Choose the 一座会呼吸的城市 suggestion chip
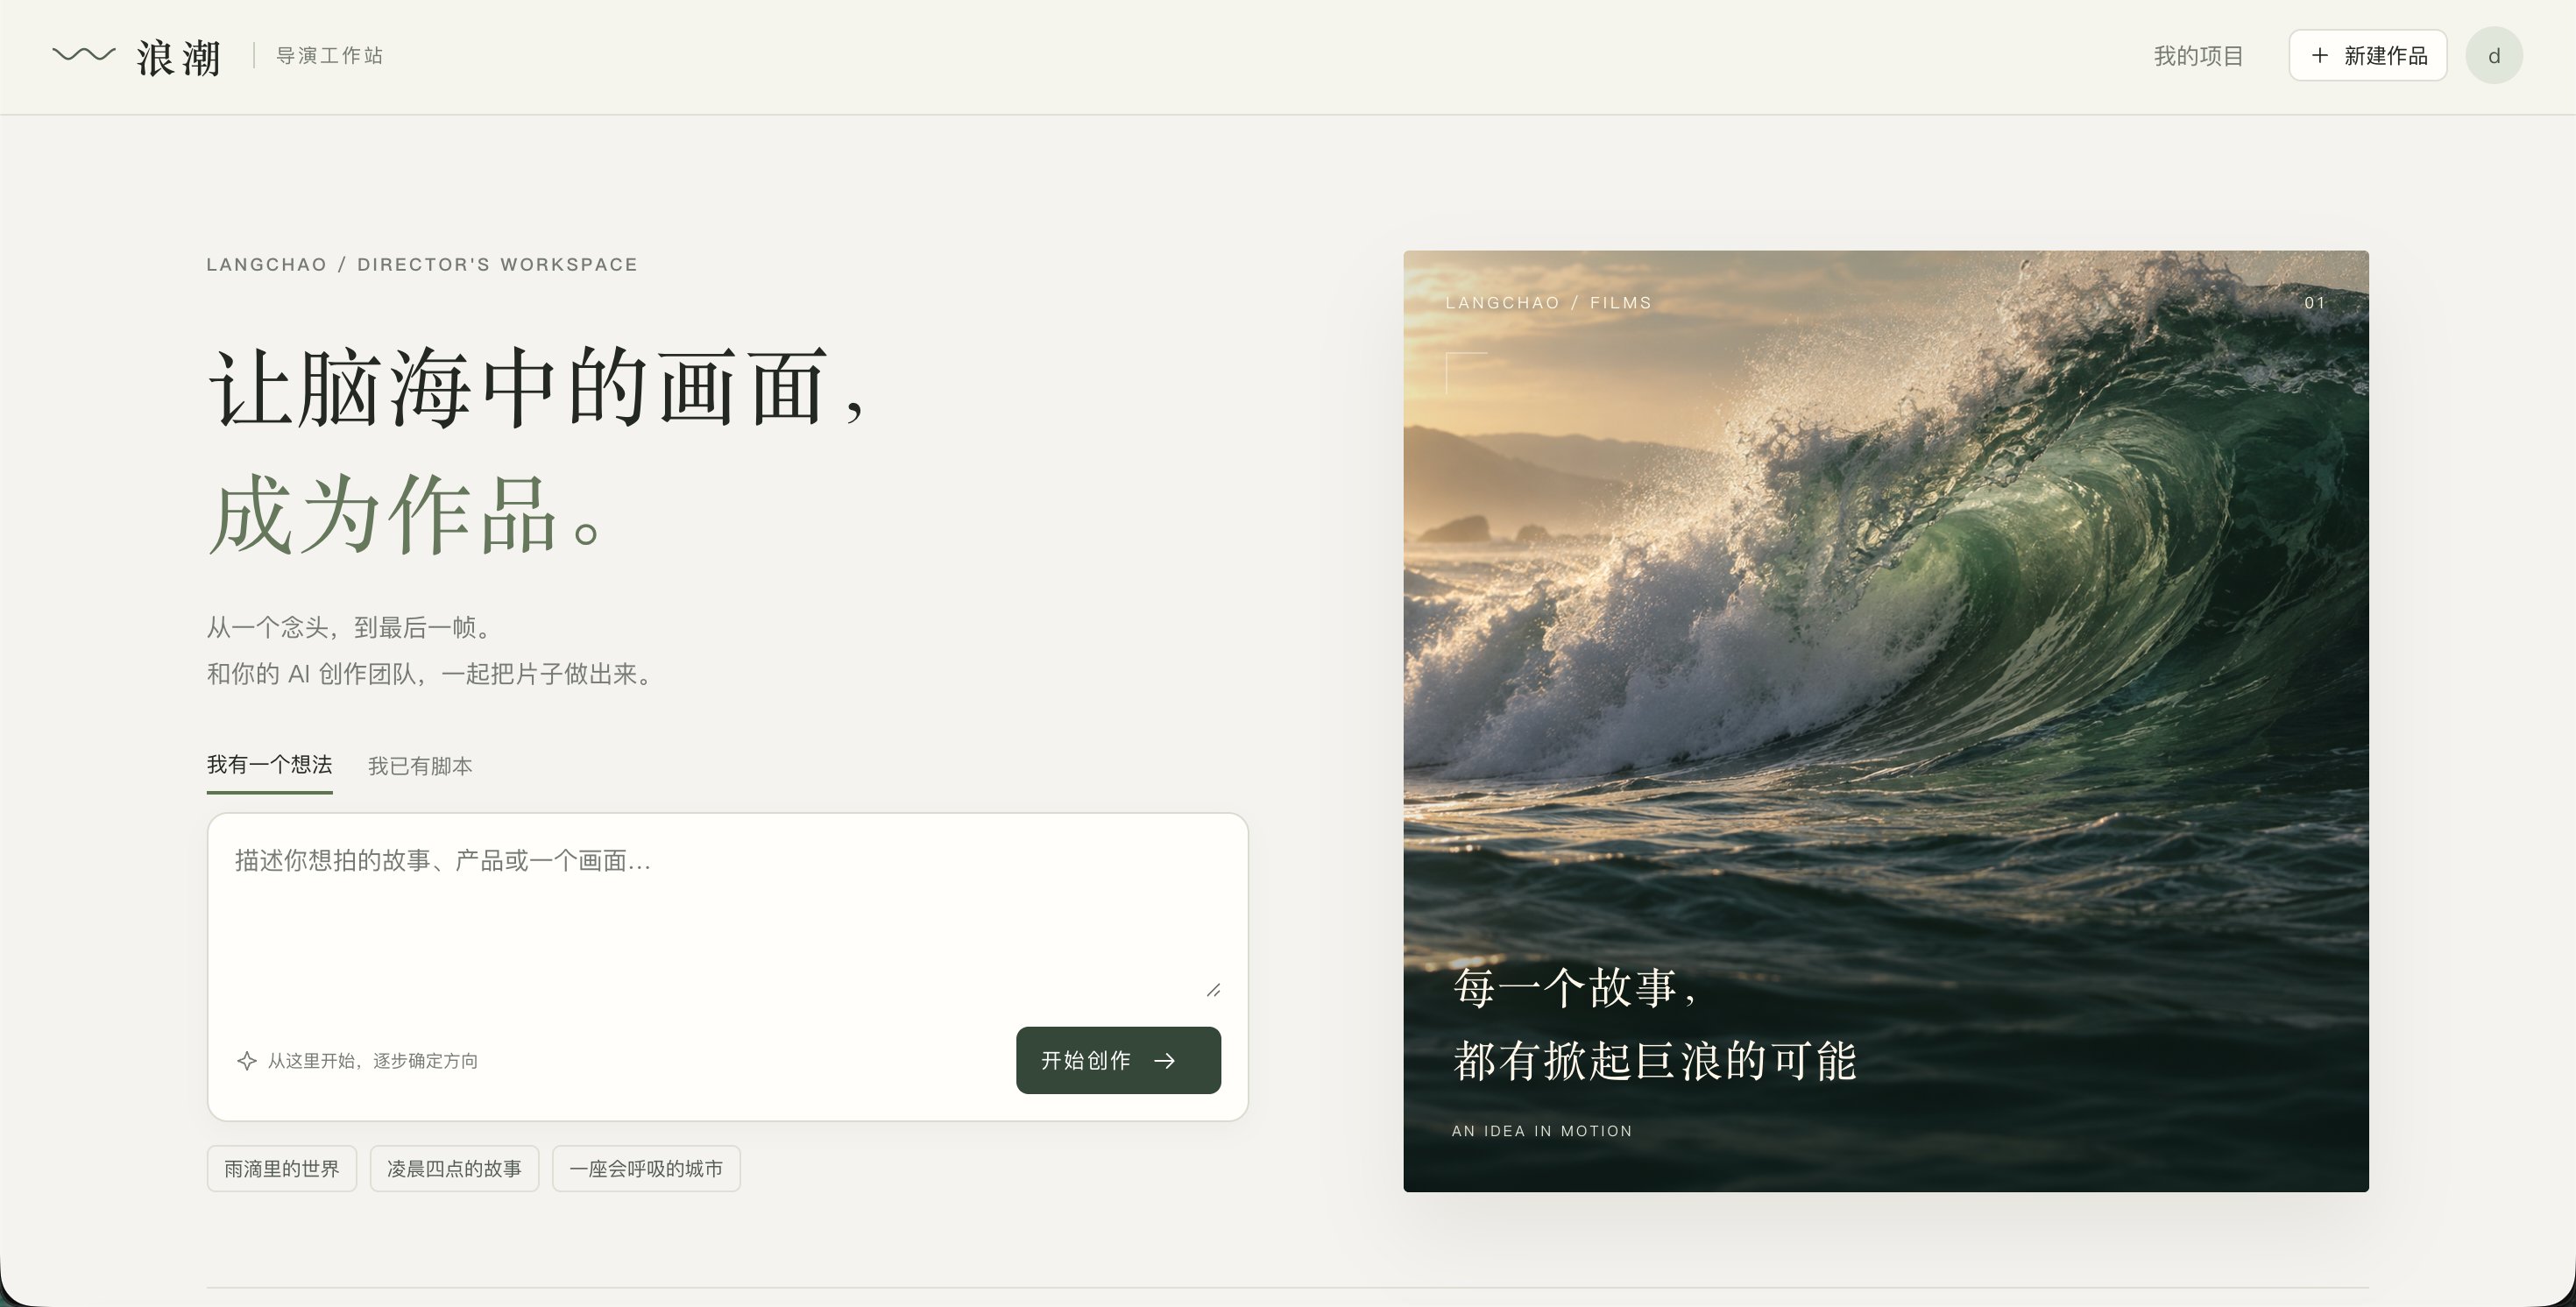Screen dimensions: 2576x1307 646,1168
